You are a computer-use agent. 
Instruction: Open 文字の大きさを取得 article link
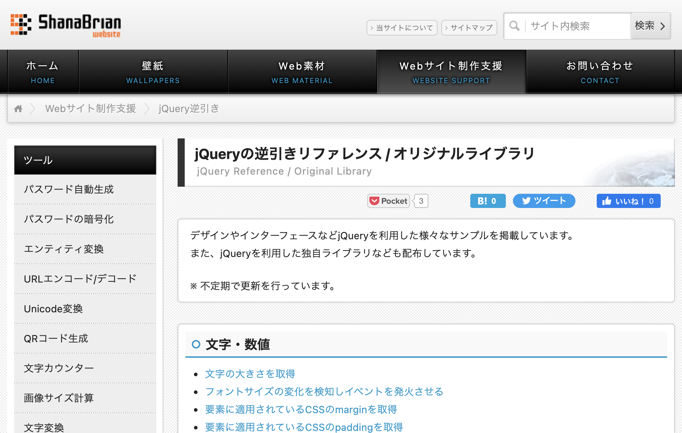click(250, 374)
